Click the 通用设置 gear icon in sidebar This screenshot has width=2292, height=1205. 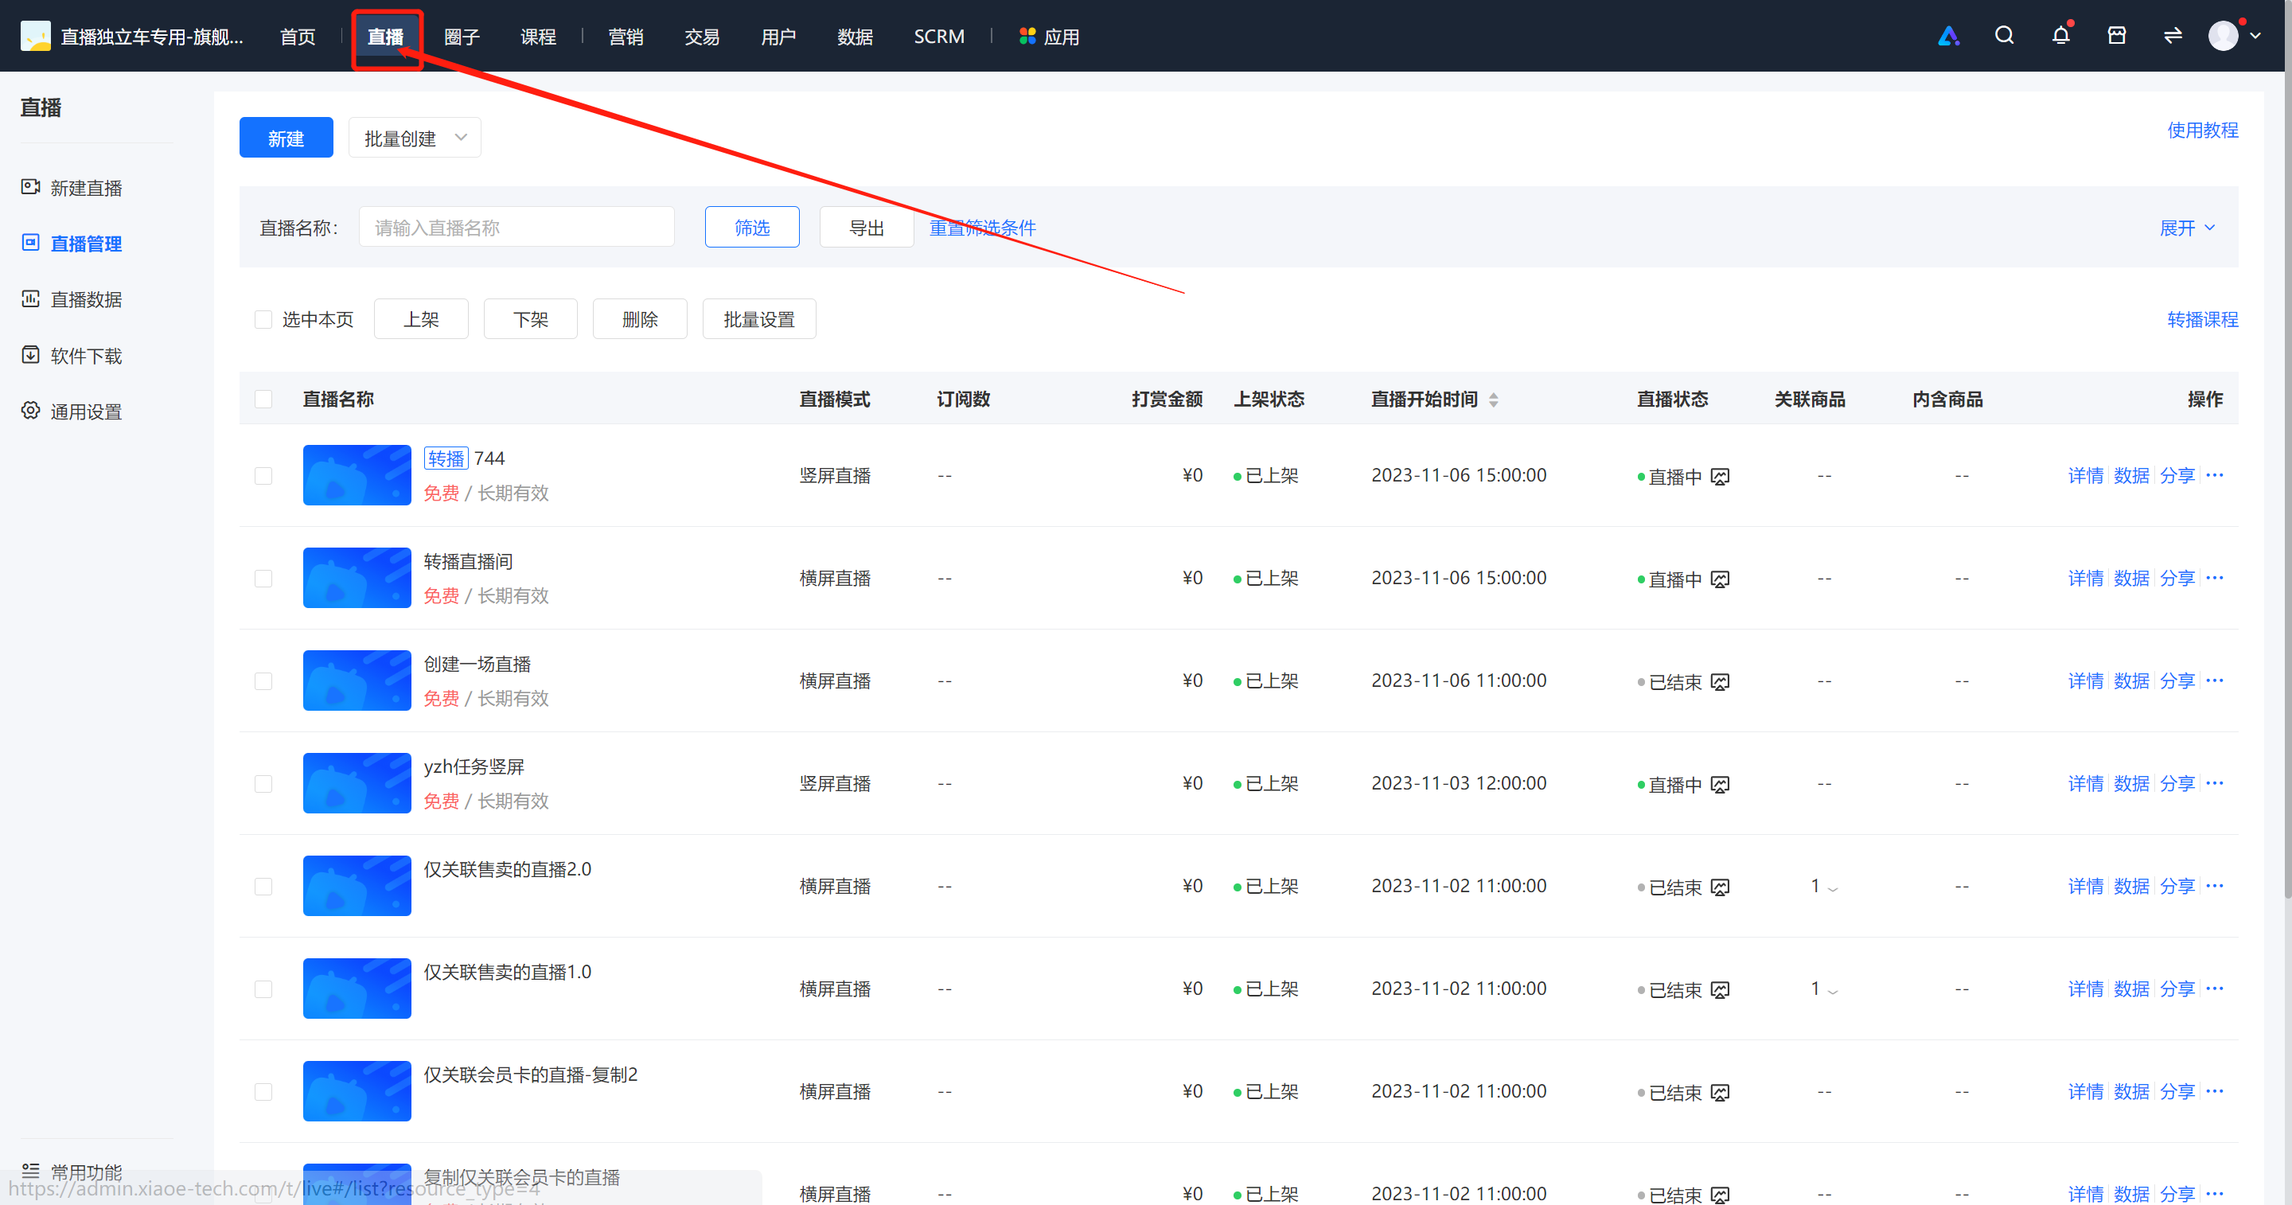[x=30, y=410]
